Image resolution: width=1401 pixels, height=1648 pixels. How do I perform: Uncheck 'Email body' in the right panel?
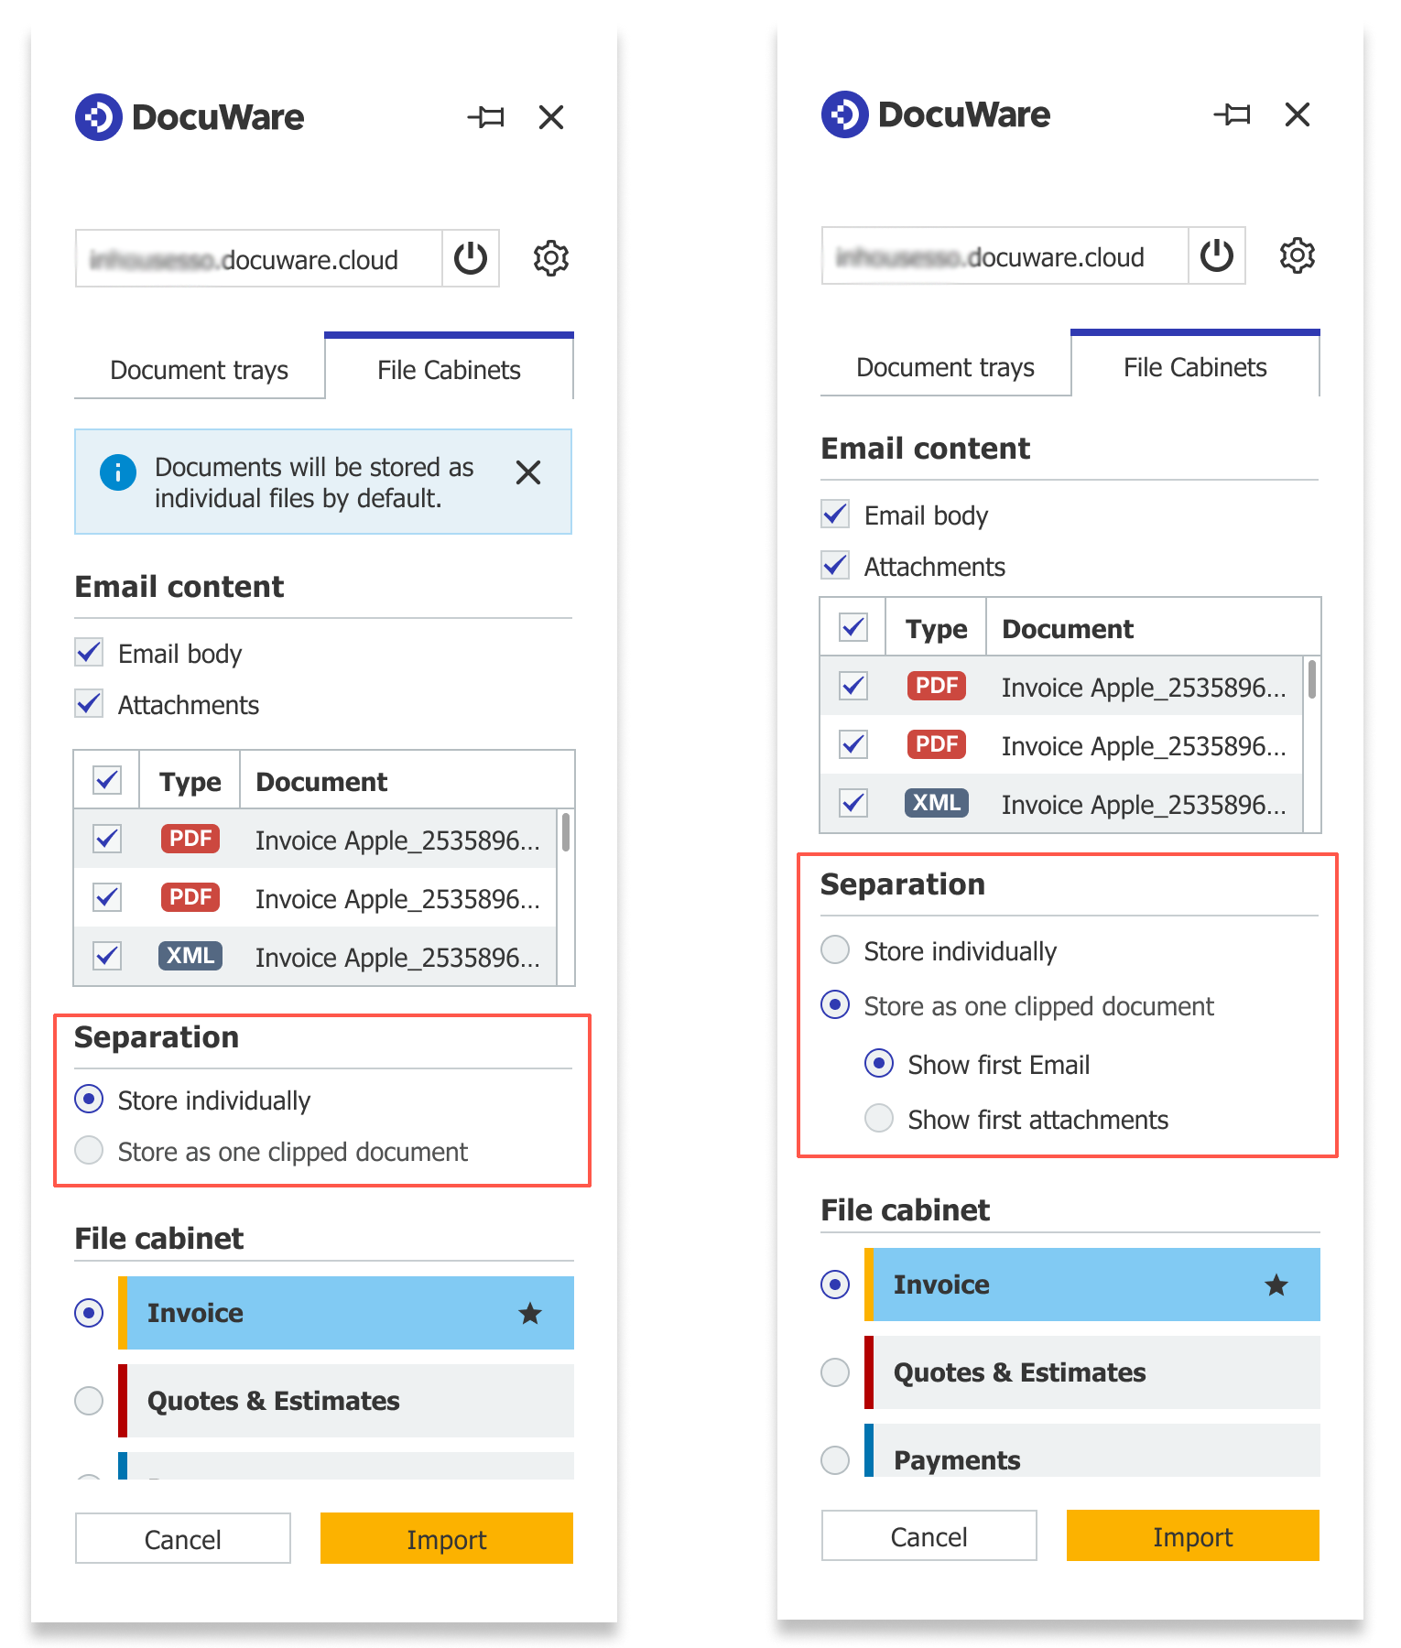[x=835, y=515]
